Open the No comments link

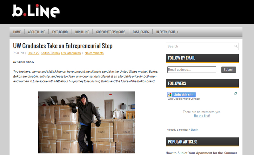pos(94,53)
